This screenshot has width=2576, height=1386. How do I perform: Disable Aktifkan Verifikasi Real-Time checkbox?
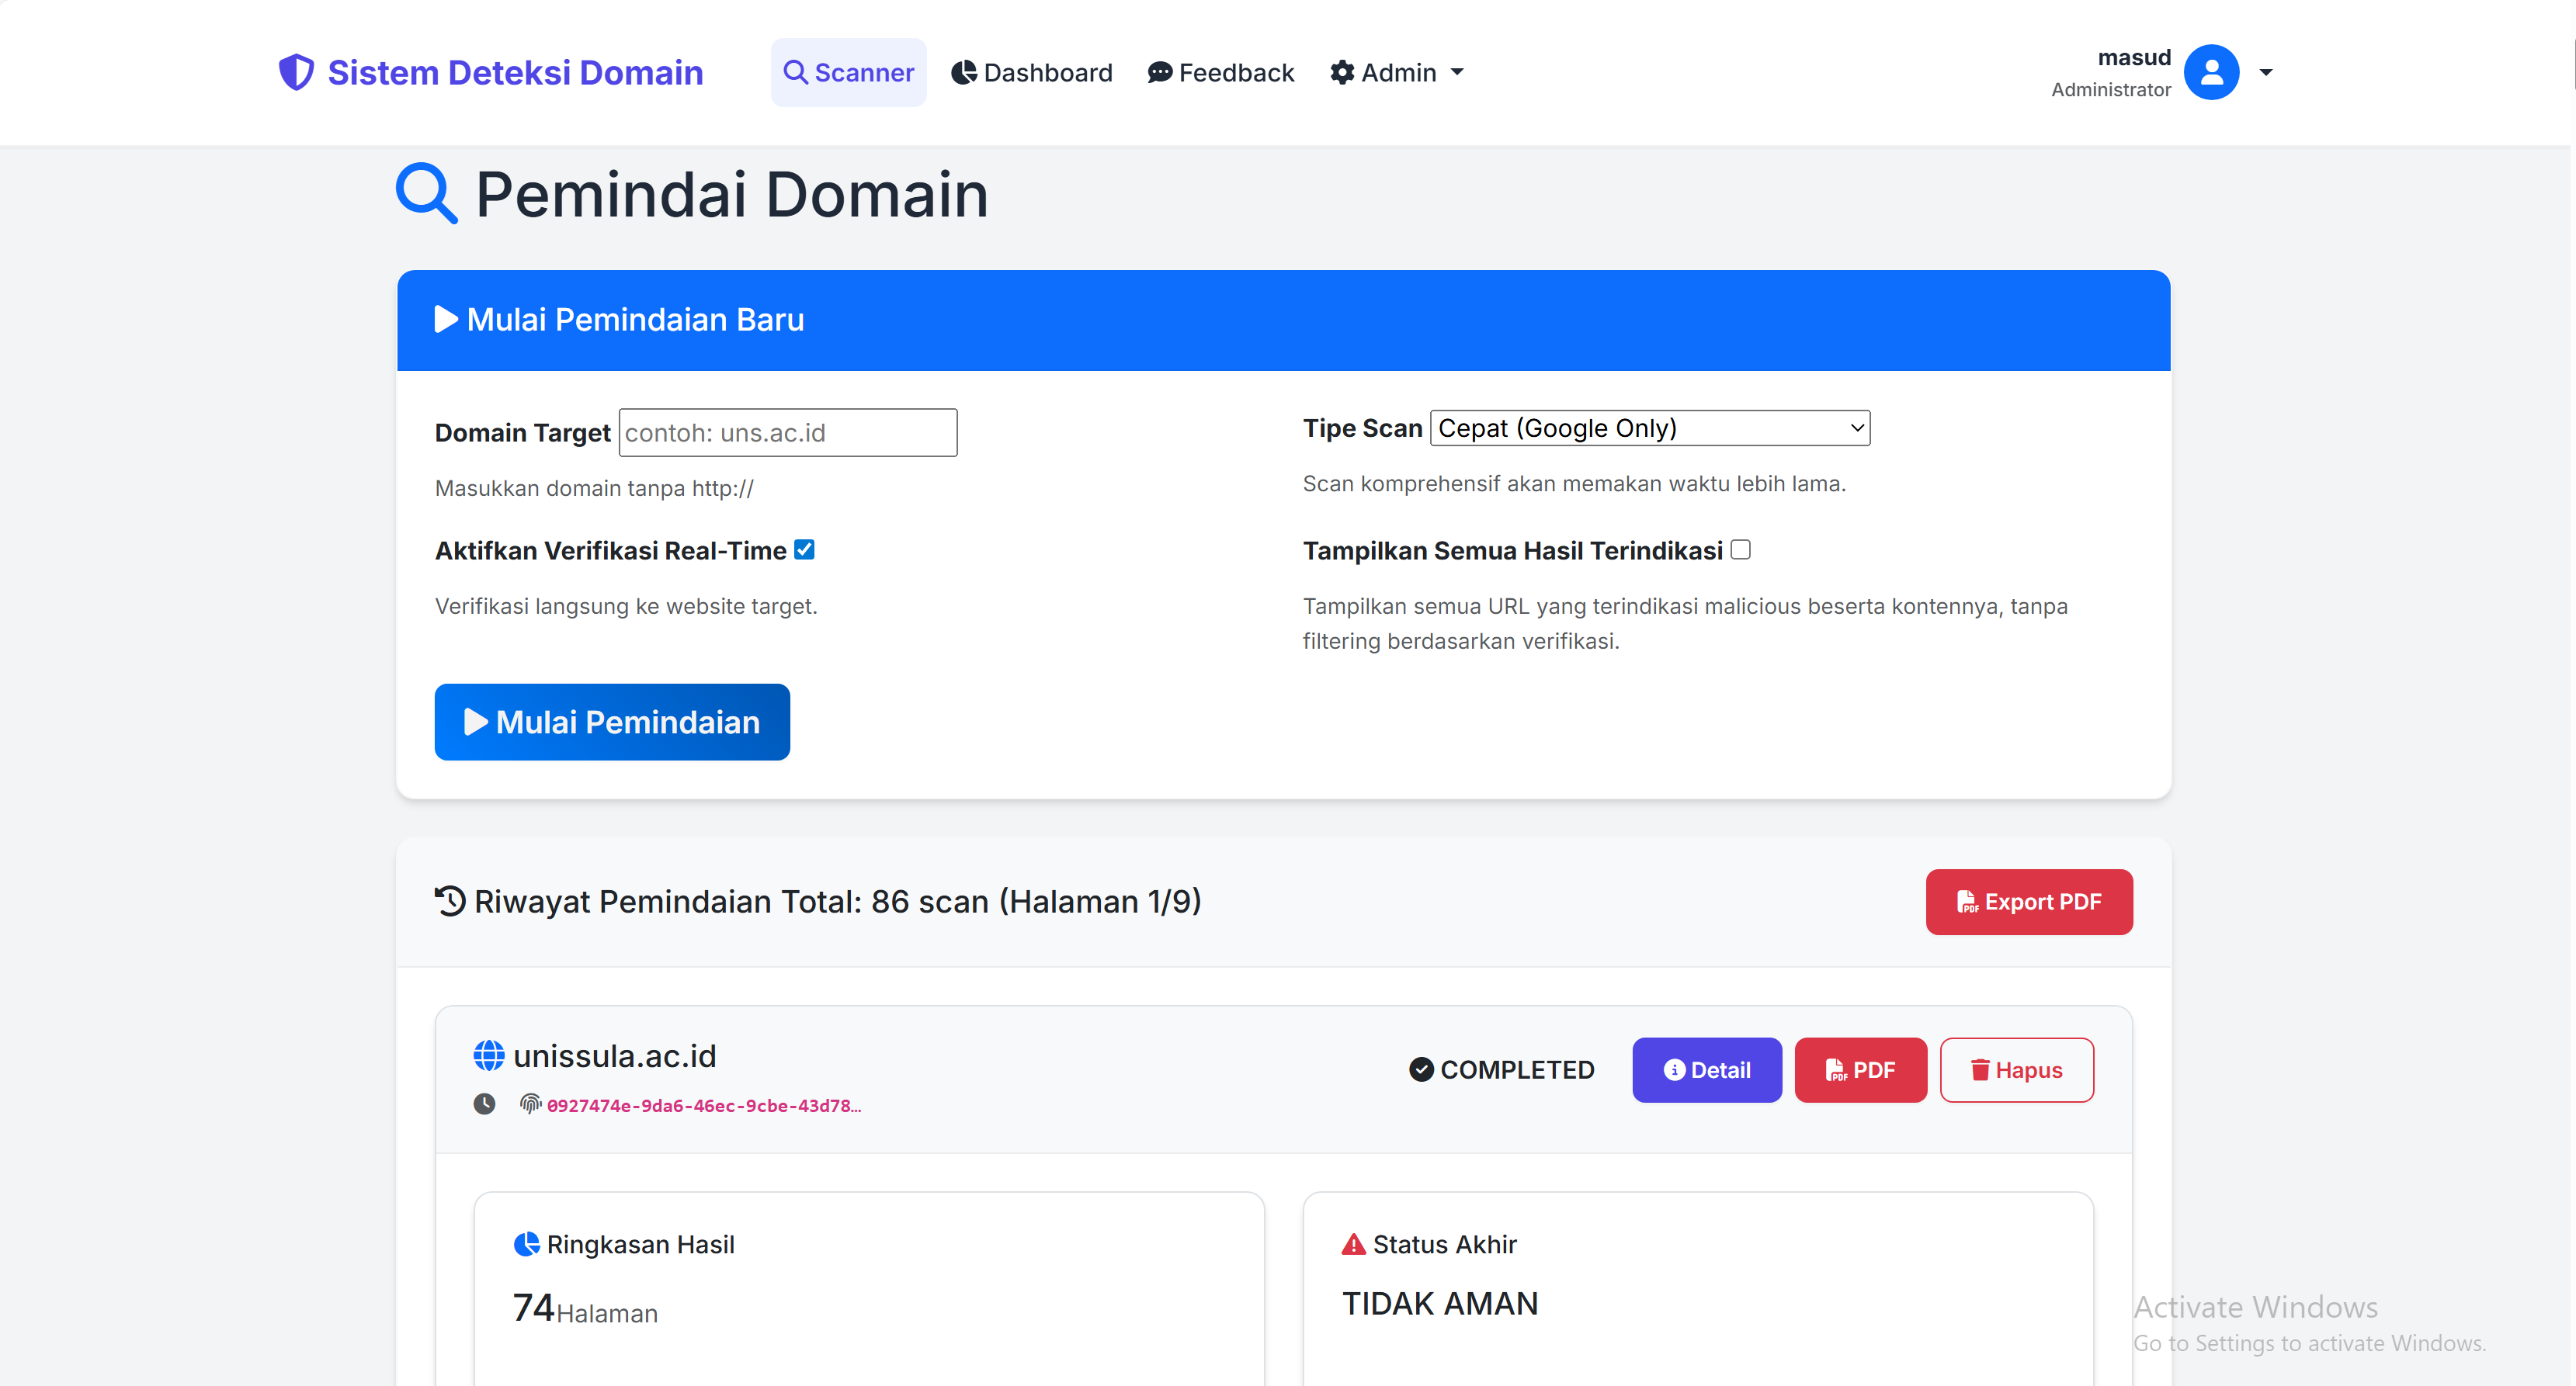tap(804, 549)
